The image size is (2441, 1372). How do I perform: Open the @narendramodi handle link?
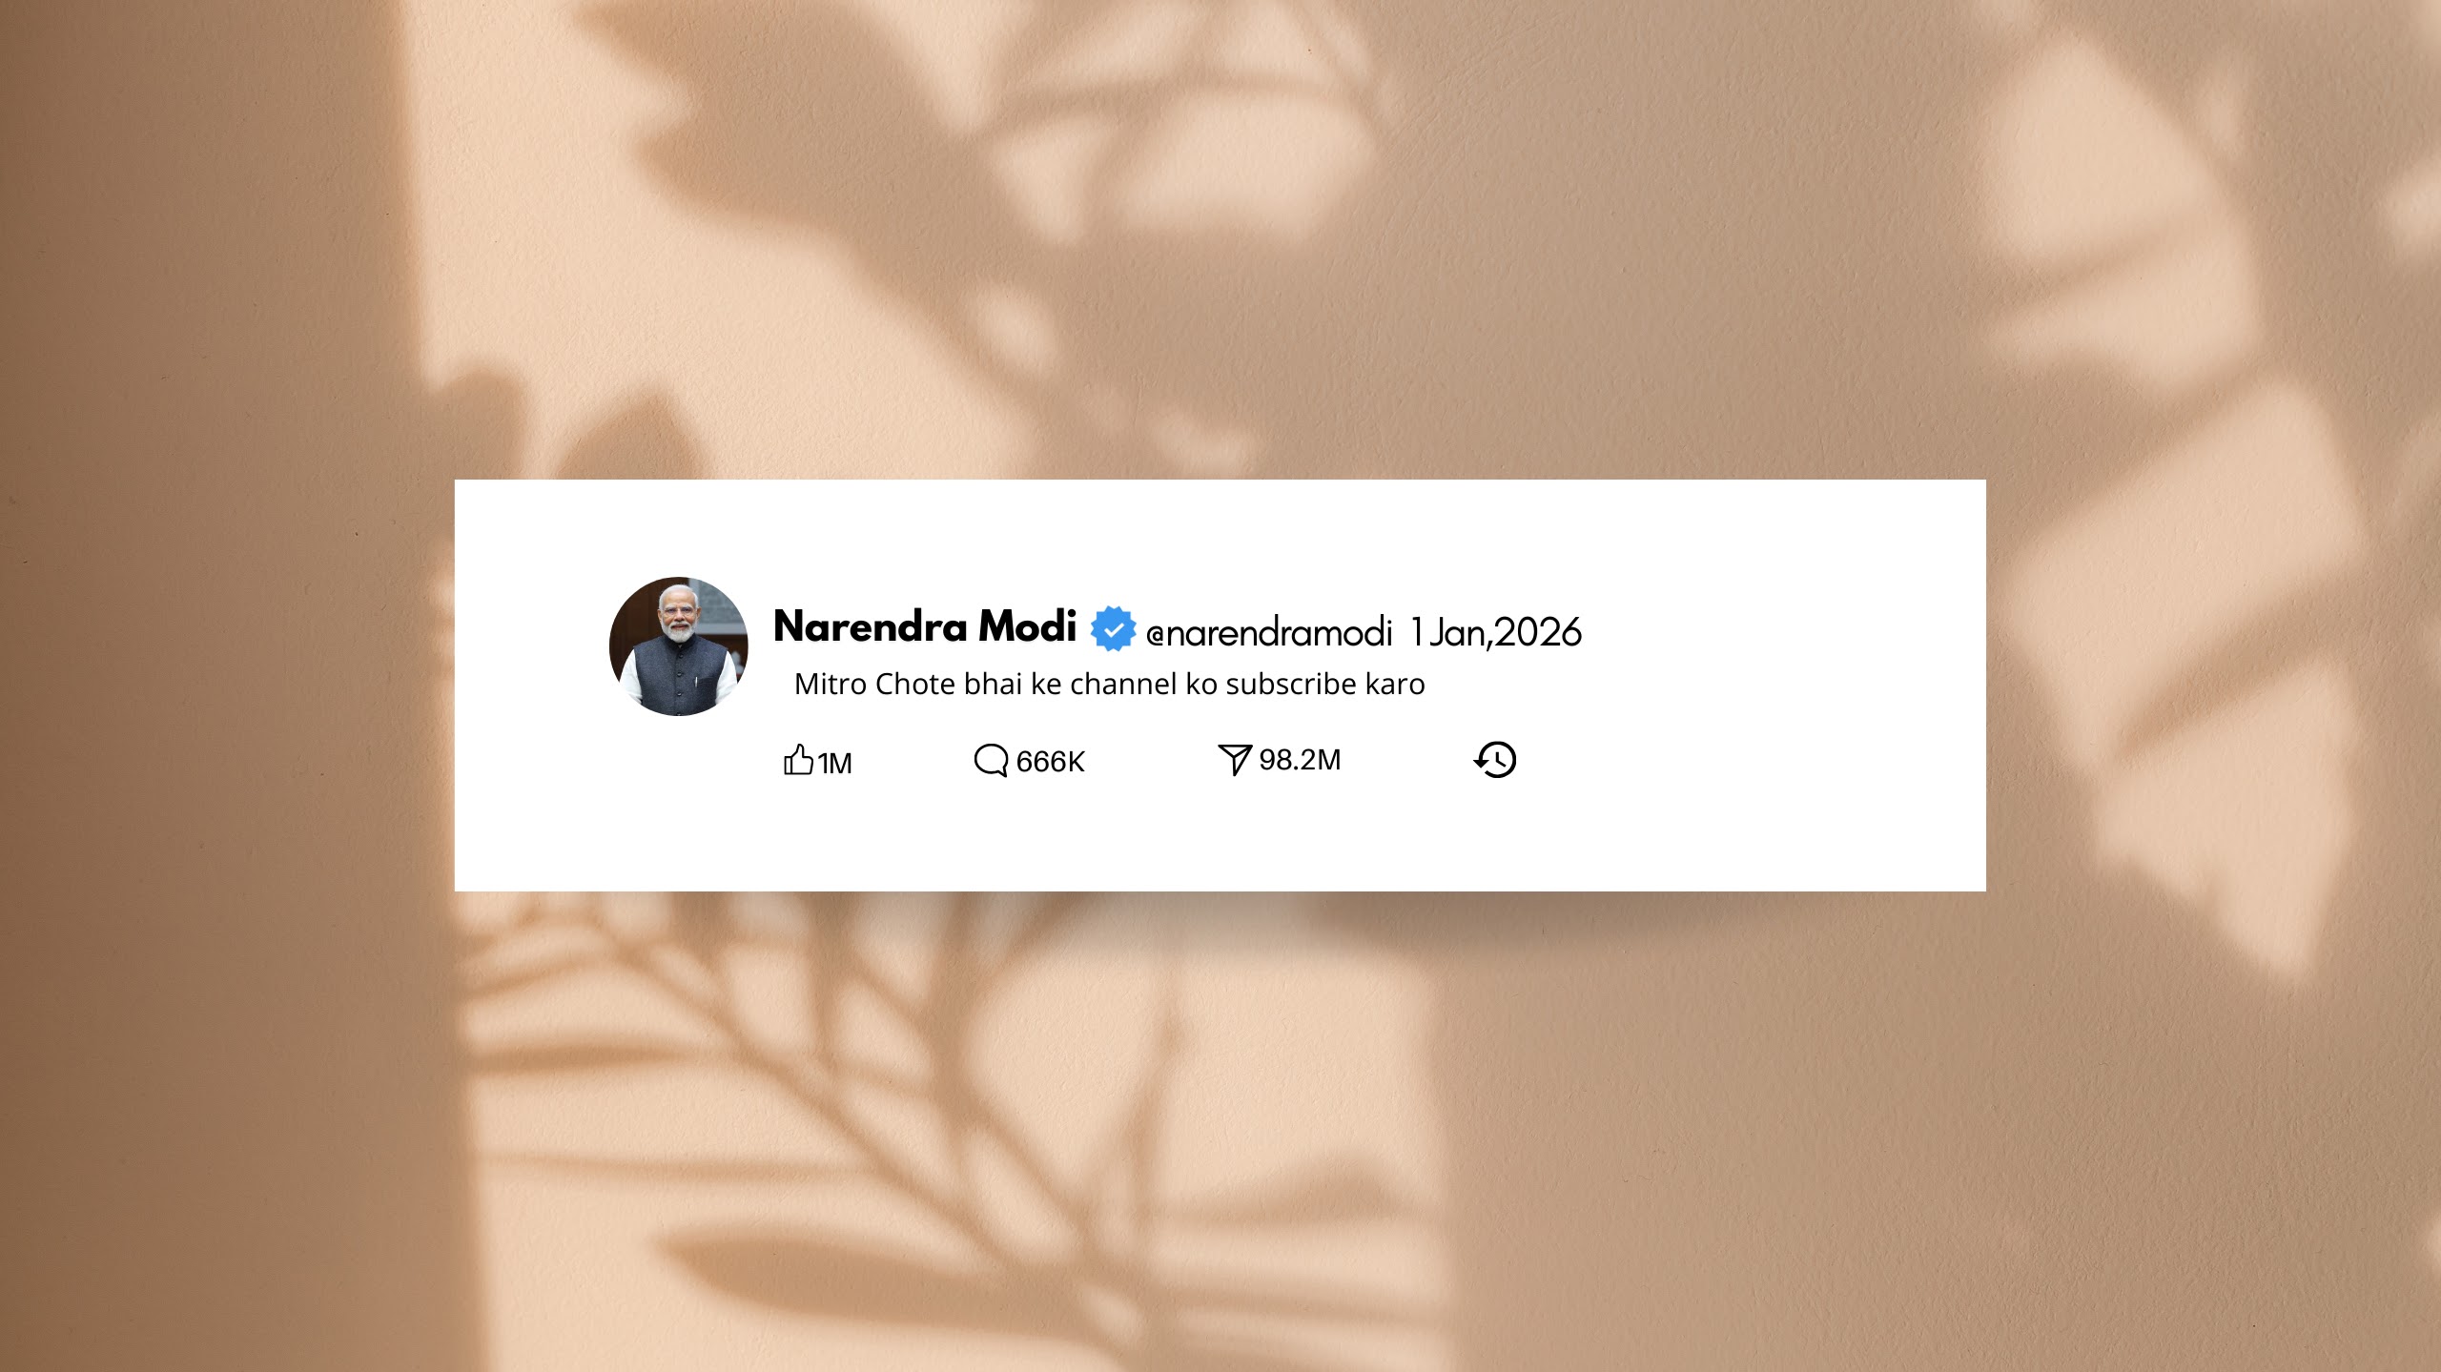click(1269, 633)
